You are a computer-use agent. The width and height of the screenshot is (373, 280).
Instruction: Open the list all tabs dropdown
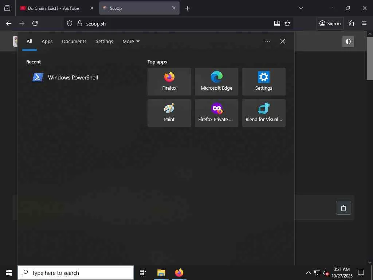(x=301, y=8)
